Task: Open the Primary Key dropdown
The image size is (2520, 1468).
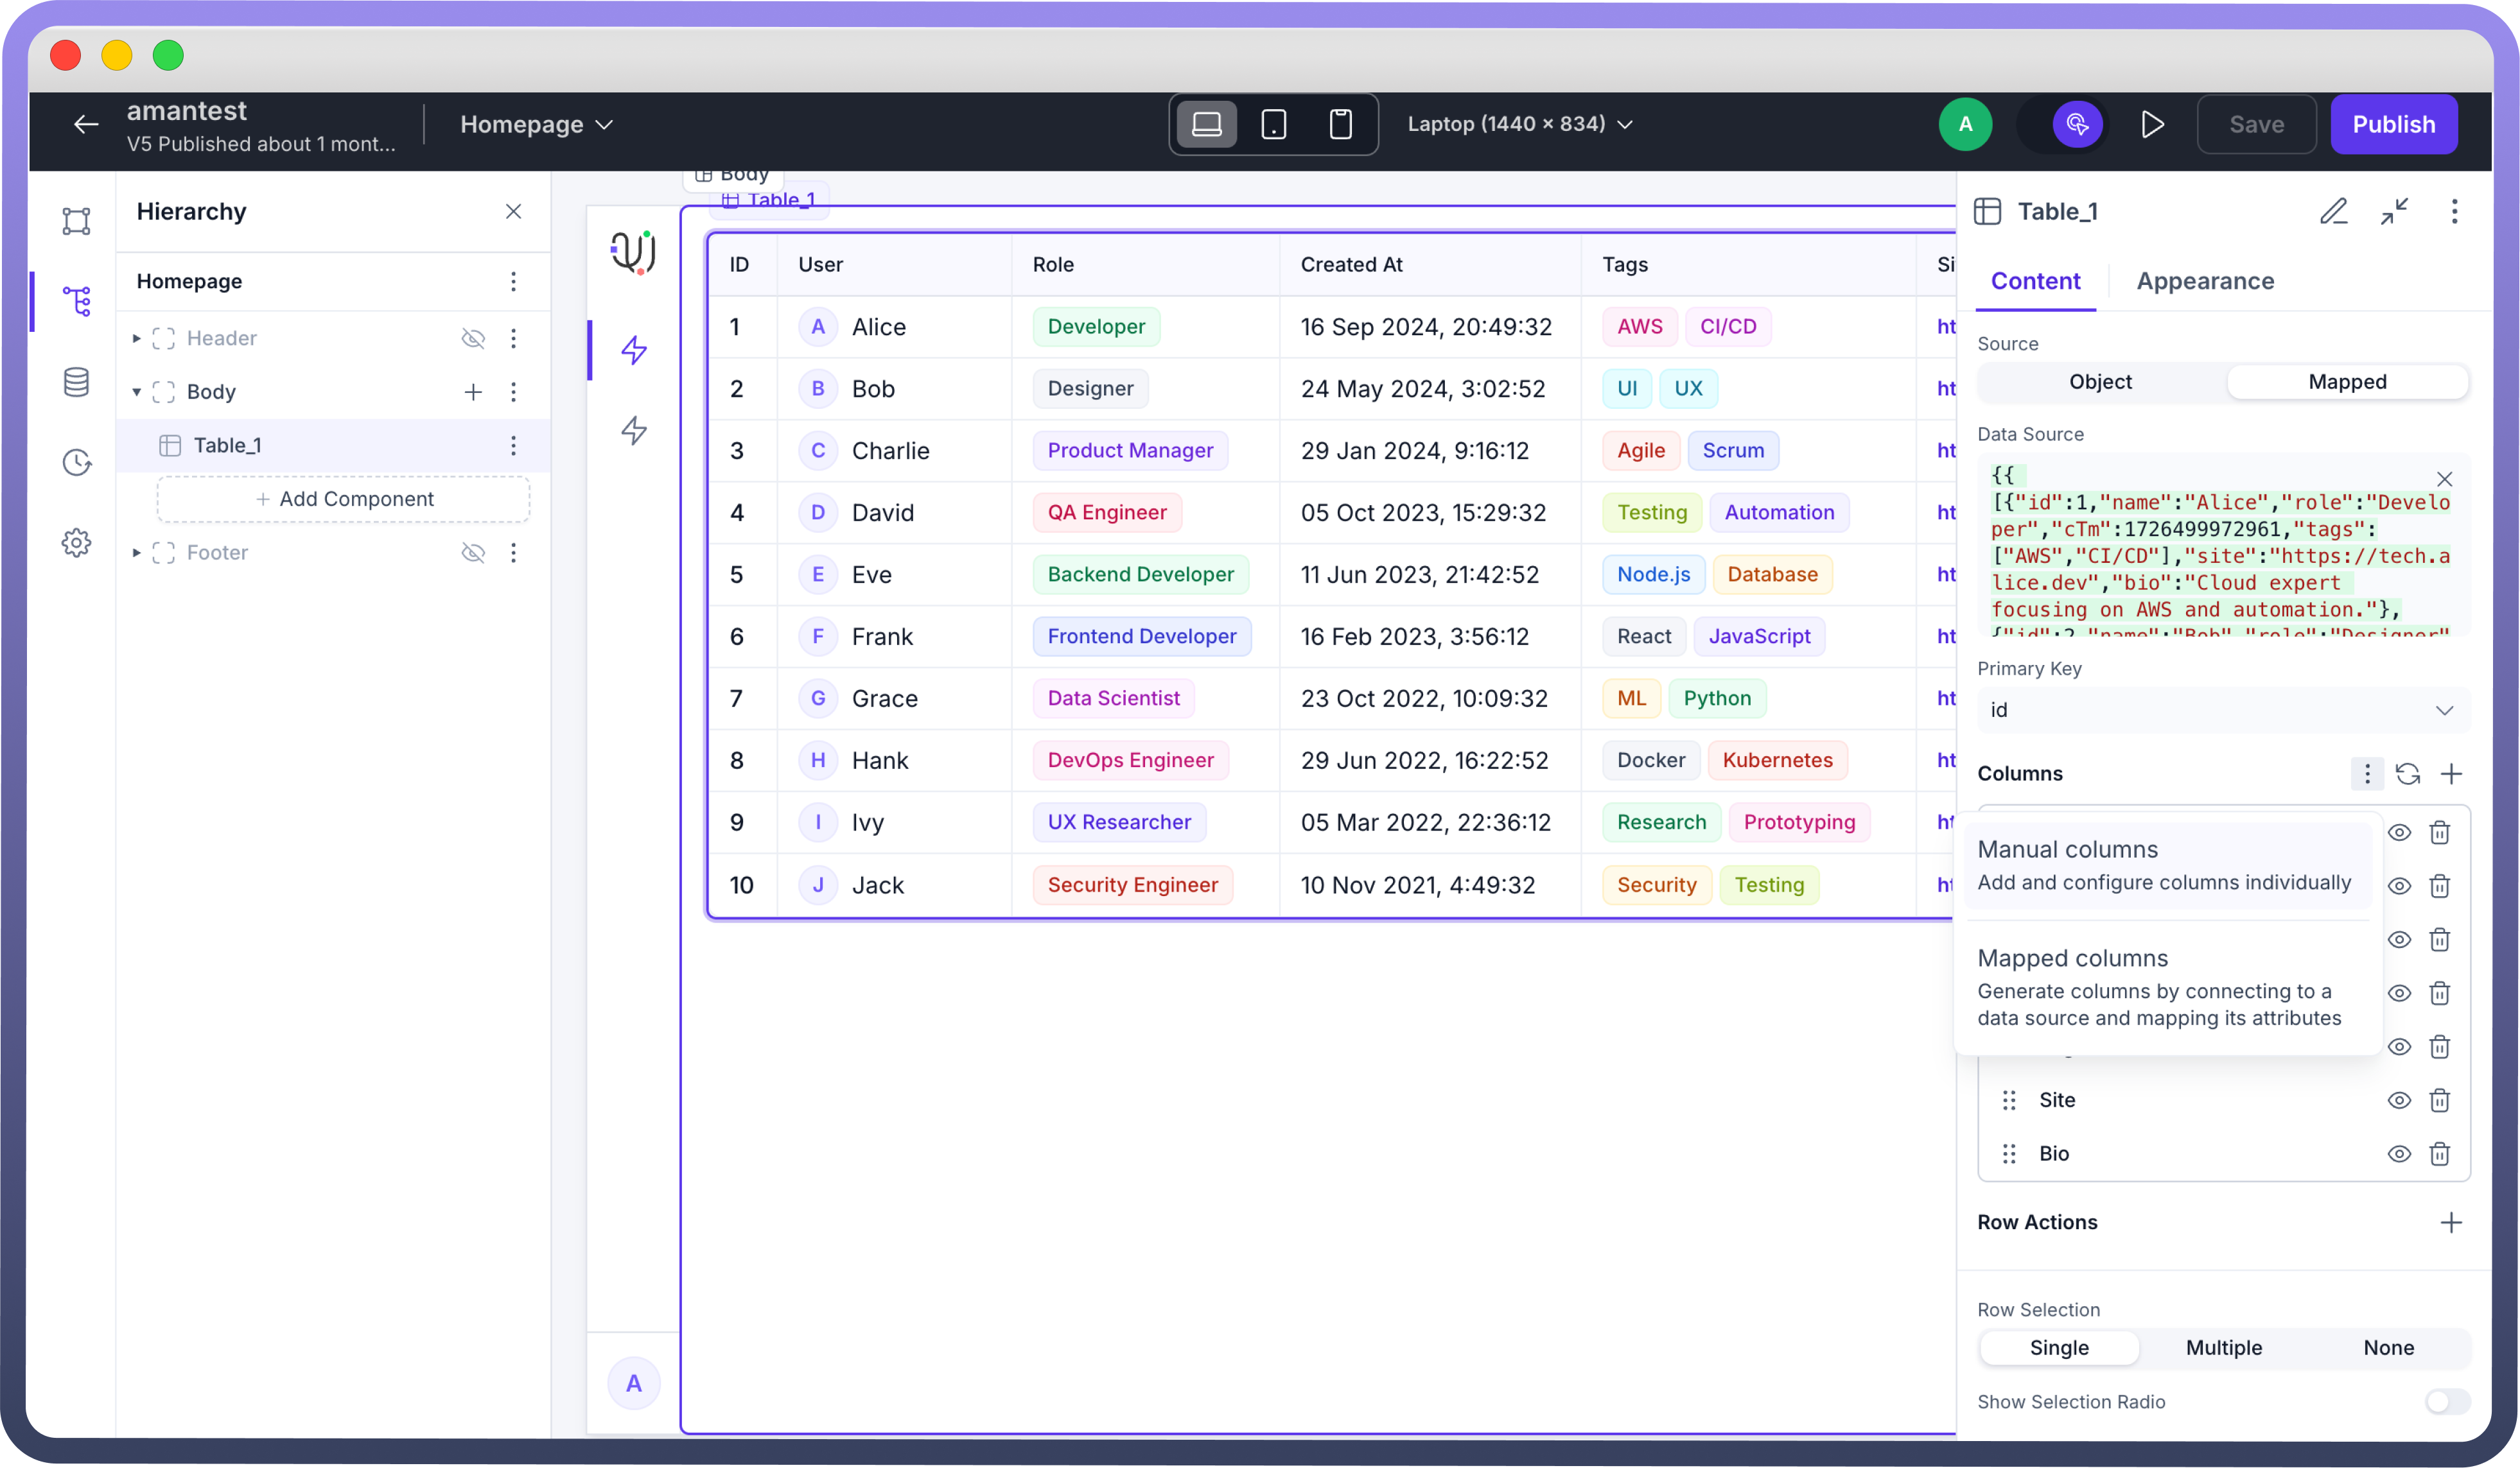Action: pos(2222,709)
